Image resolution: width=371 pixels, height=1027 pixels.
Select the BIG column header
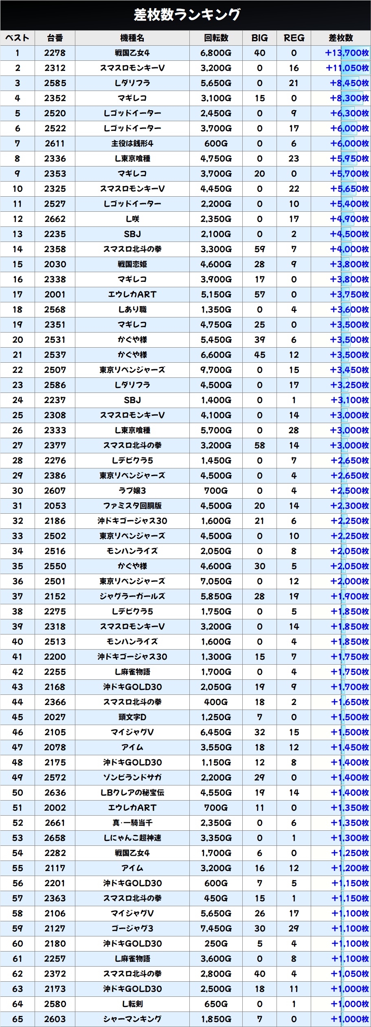[259, 38]
